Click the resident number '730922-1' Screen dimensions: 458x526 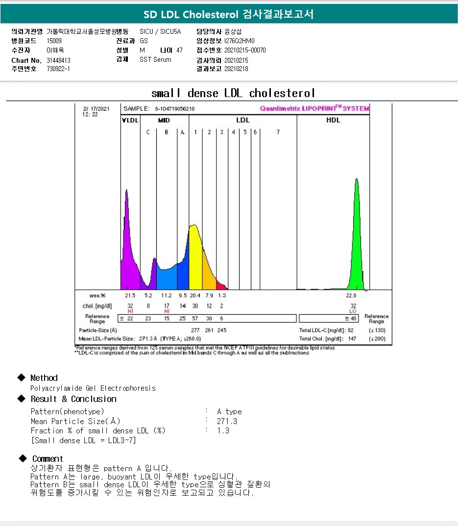[58, 69]
